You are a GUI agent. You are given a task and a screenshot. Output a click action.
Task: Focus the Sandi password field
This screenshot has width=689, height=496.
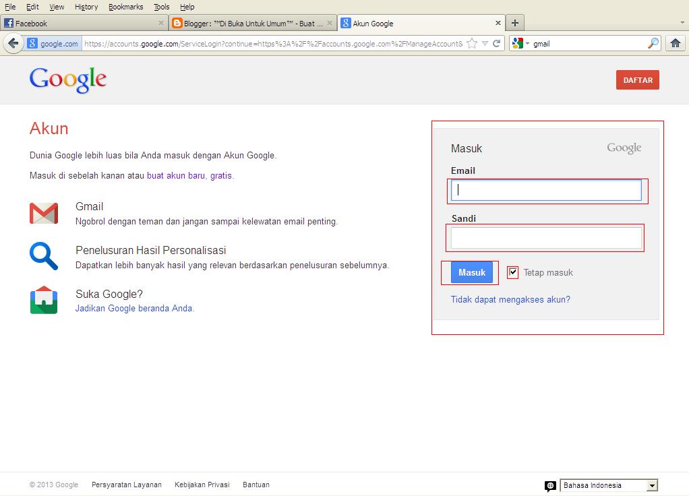[546, 238]
